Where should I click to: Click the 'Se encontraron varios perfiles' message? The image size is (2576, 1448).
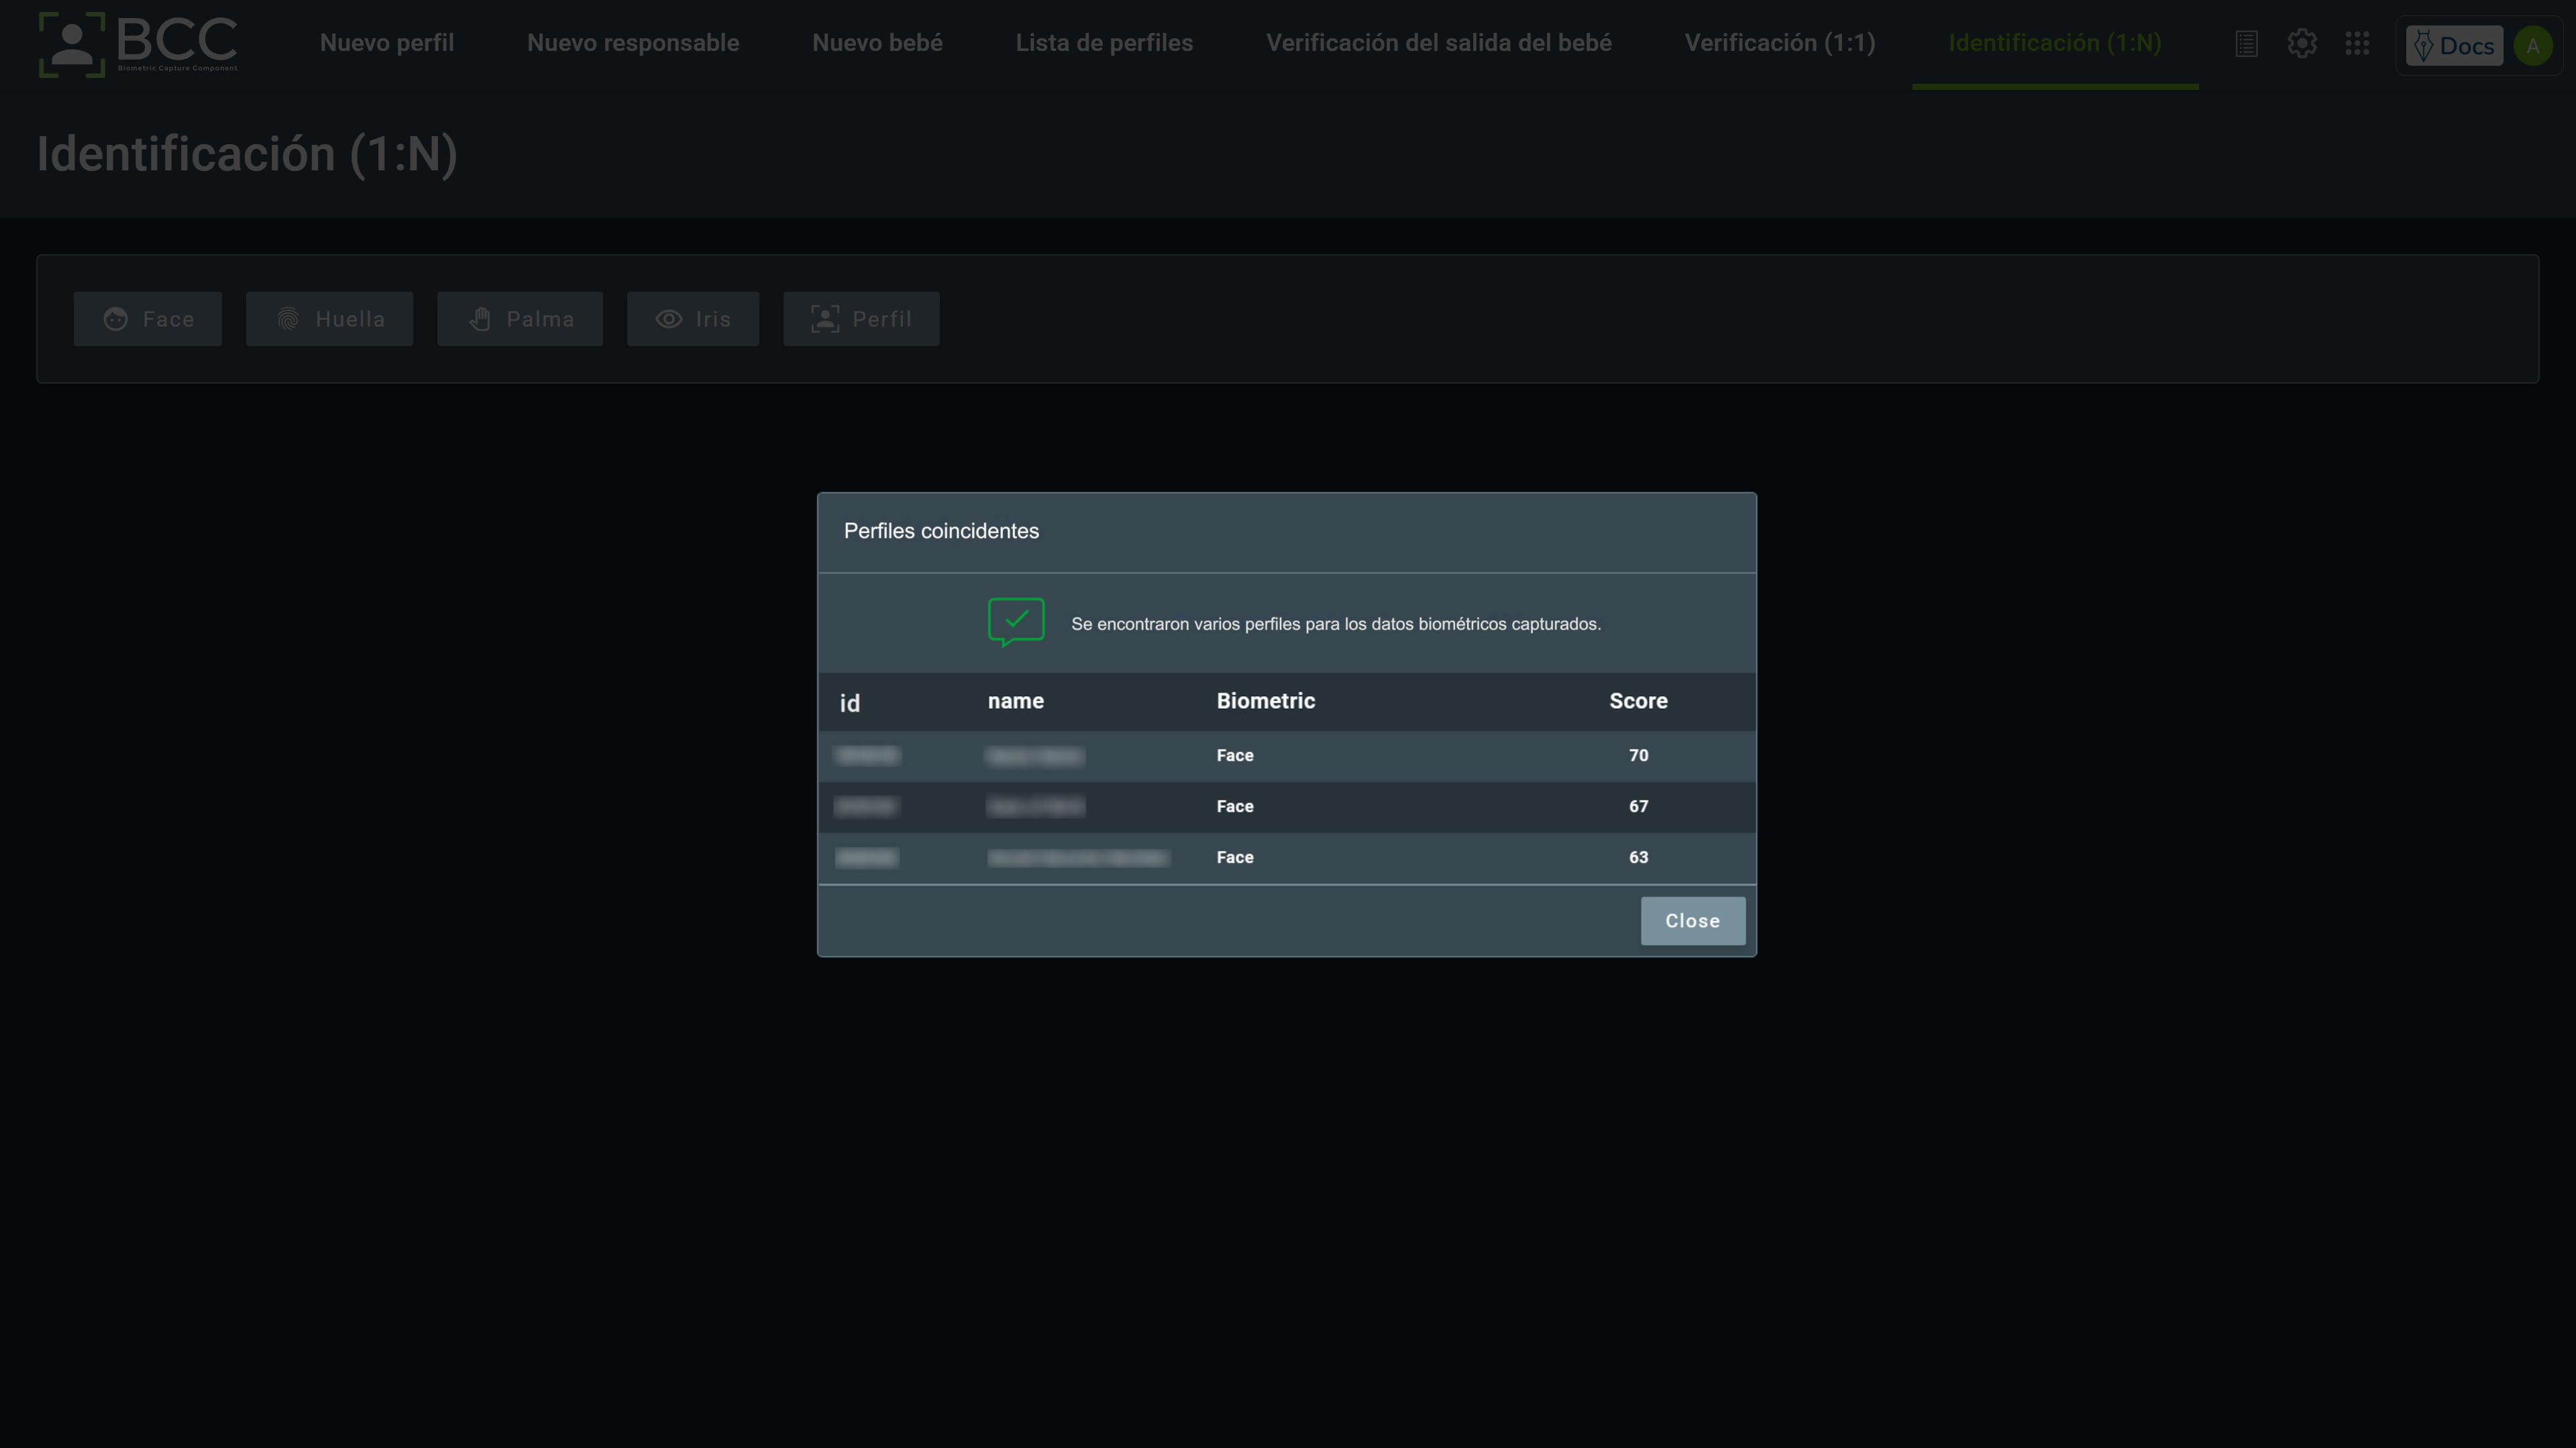1336,624
